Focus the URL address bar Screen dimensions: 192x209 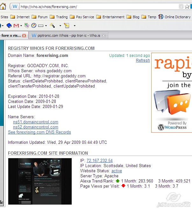pos(98,6)
